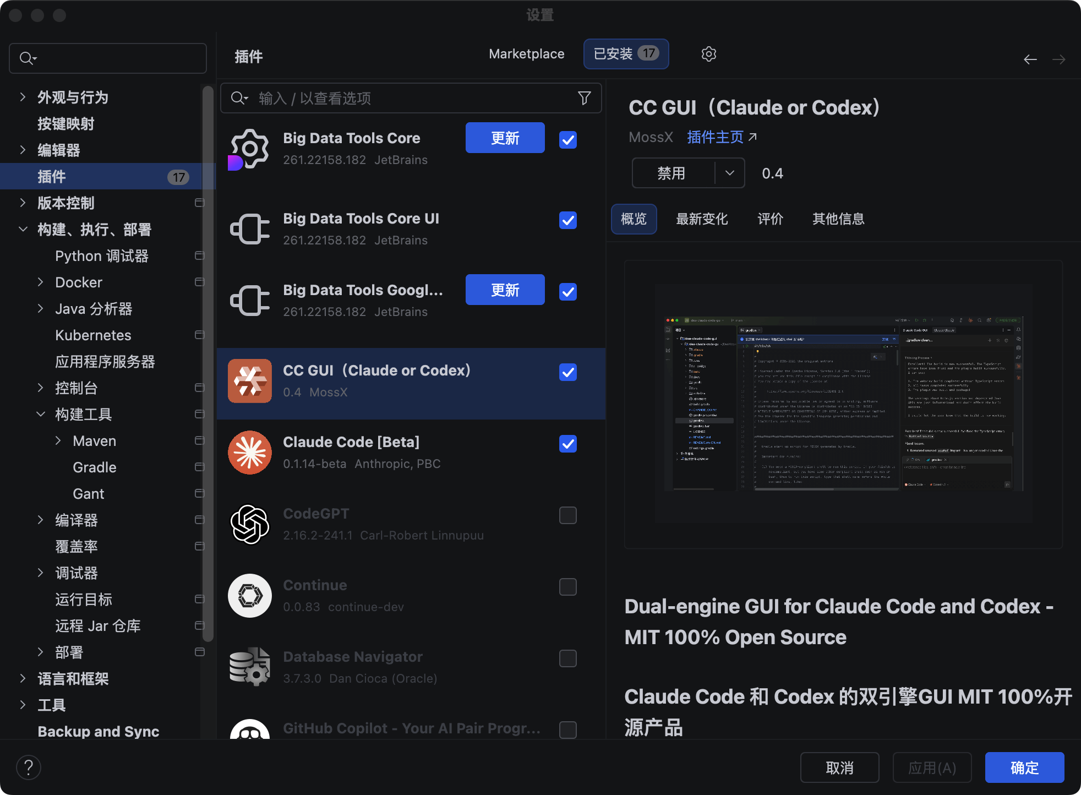This screenshot has height=795, width=1081.
Task: Click the CC GUI plugin orange icon
Action: click(250, 381)
